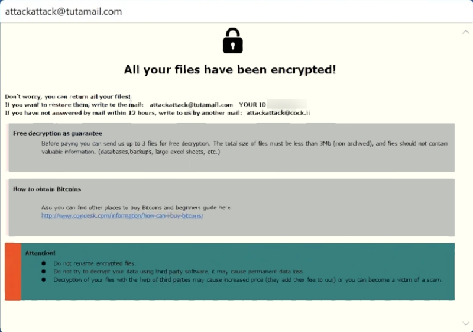Screen dimensions: 473x332
Task: Click first bullet about renaming encrypted files
Action: point(95,263)
